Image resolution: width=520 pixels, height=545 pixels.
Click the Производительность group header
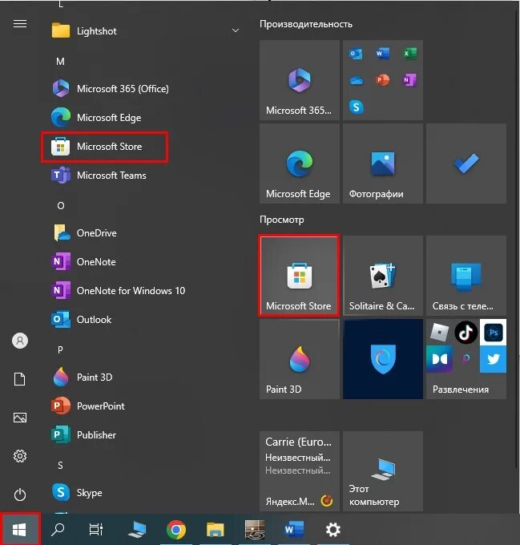(306, 24)
